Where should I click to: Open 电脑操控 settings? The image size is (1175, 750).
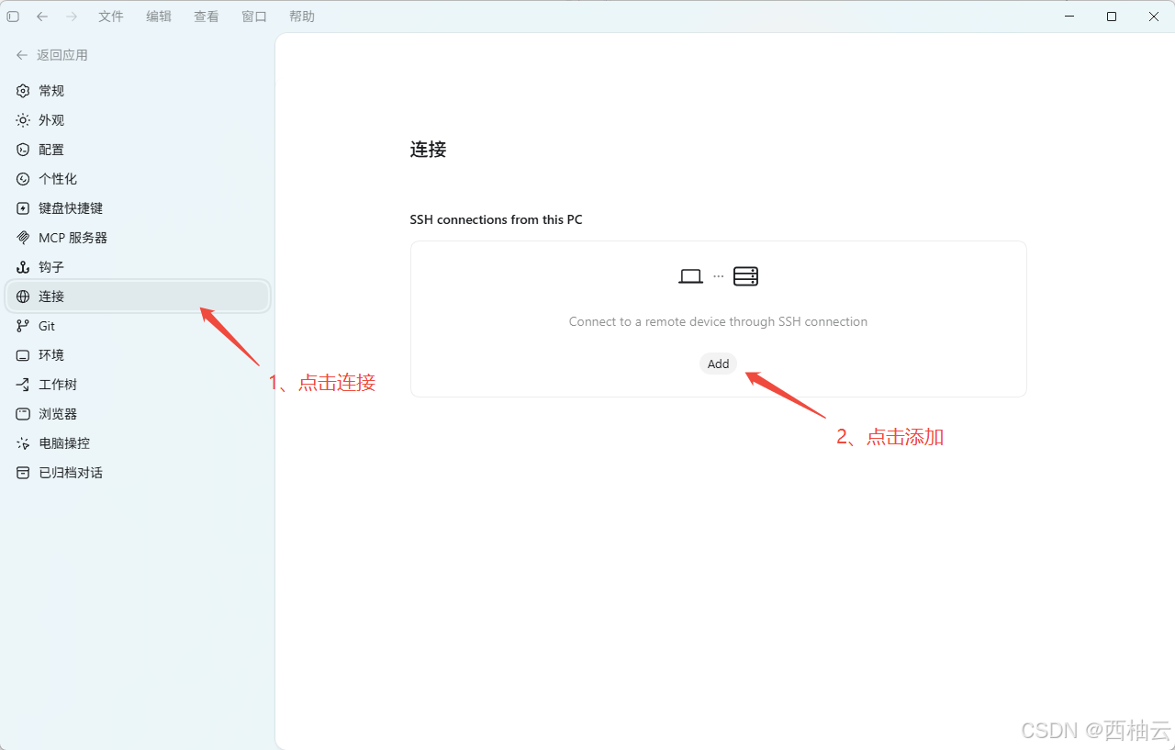[x=138, y=443]
